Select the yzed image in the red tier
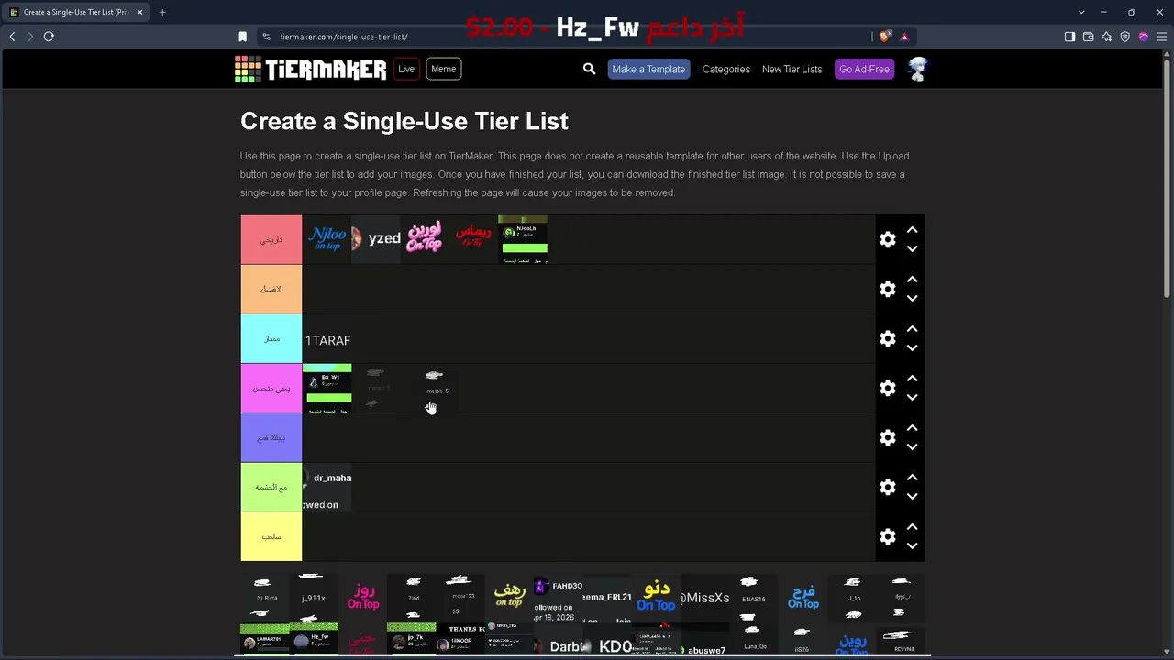This screenshot has width=1174, height=660. click(x=376, y=239)
